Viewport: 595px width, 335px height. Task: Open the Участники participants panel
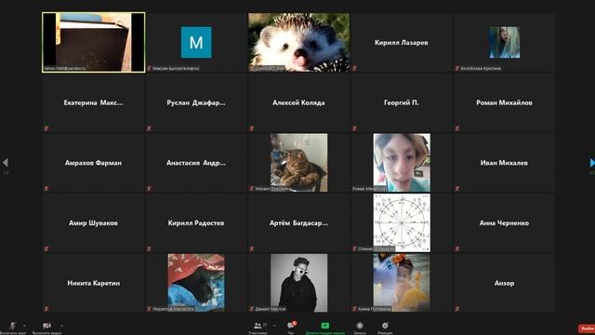click(258, 328)
